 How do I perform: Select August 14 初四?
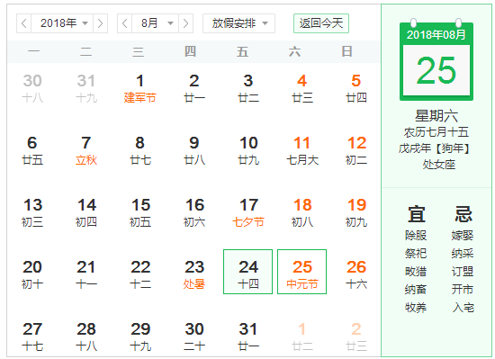tap(86, 212)
